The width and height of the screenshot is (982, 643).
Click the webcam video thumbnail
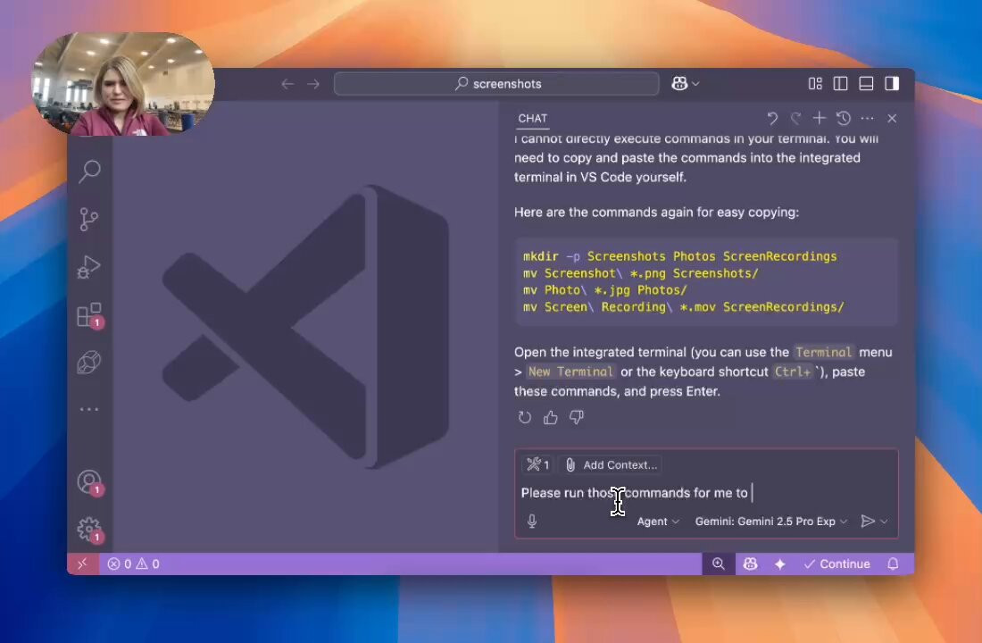[123, 84]
